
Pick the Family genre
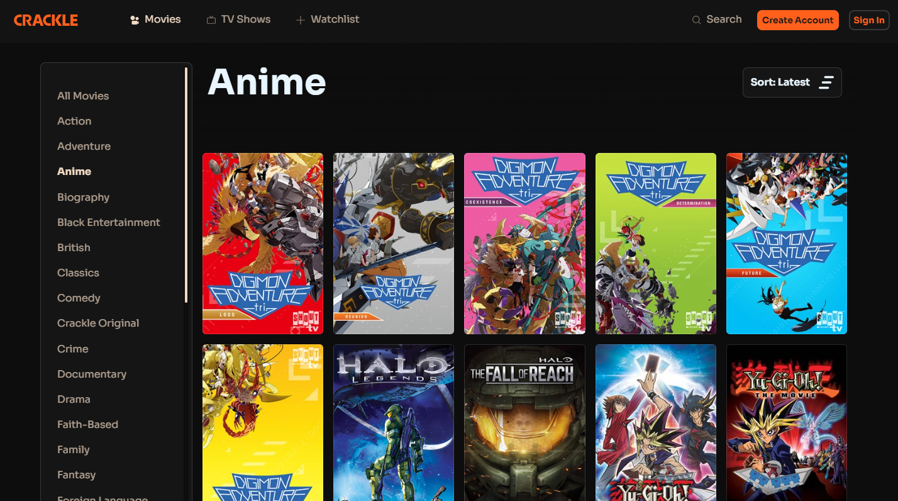coord(74,449)
